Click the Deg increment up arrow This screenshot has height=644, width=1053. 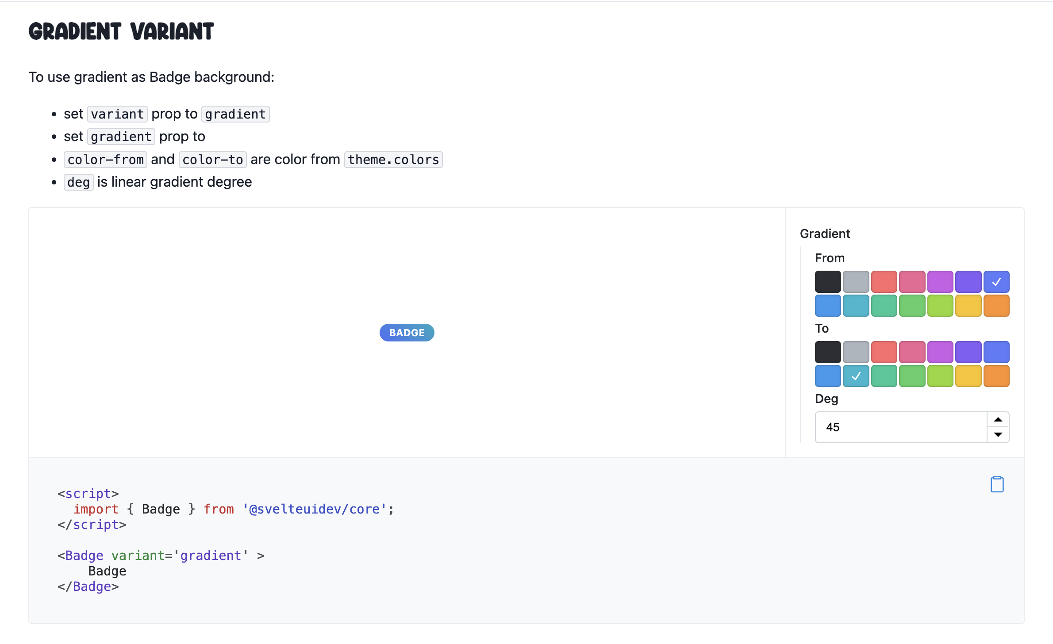[998, 419]
